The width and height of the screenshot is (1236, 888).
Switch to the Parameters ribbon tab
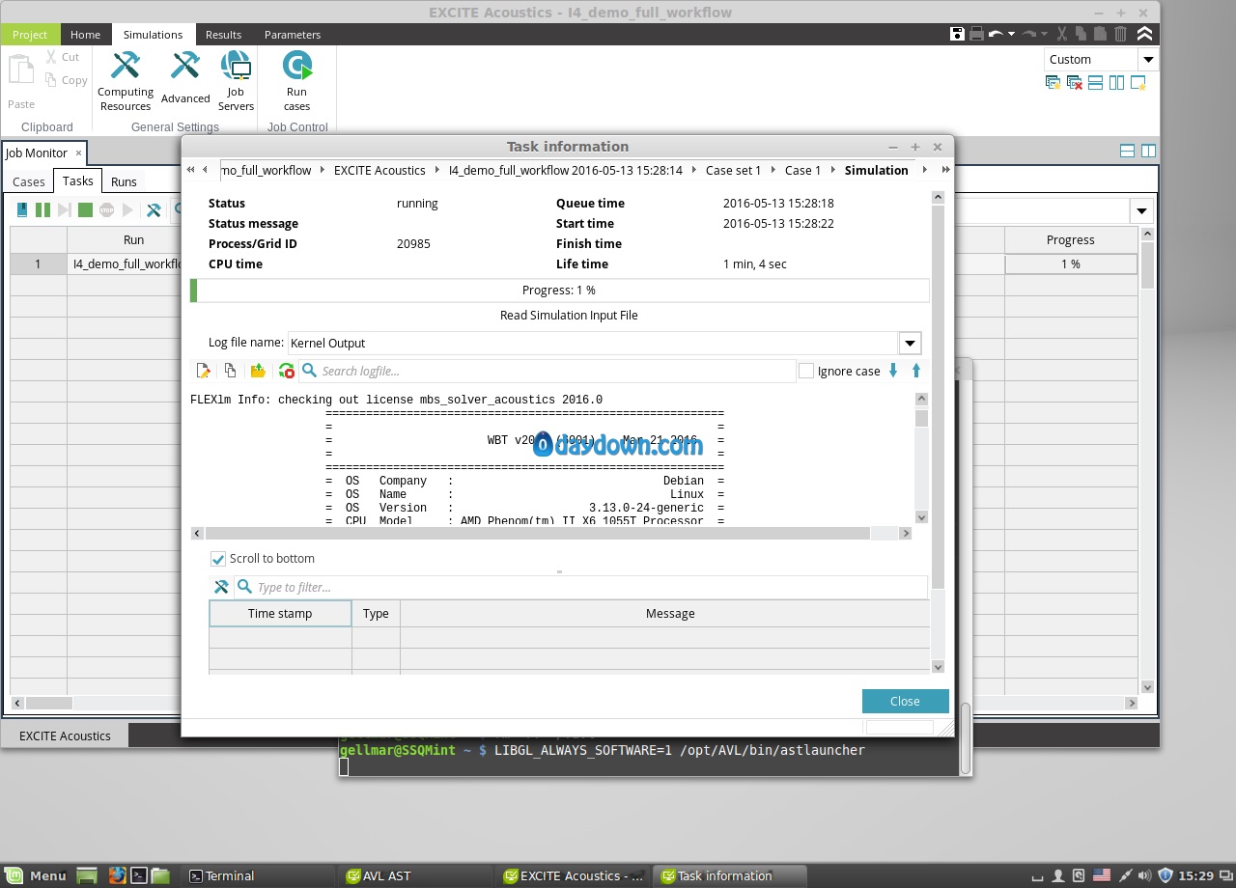point(293,35)
